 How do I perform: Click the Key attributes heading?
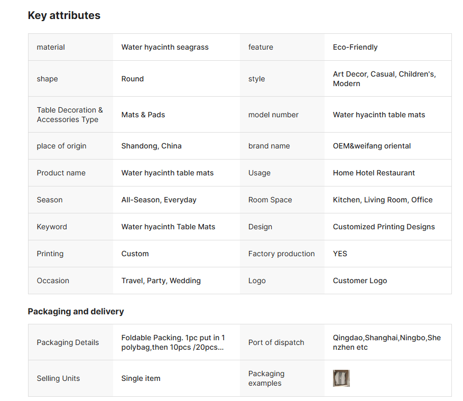click(x=64, y=15)
